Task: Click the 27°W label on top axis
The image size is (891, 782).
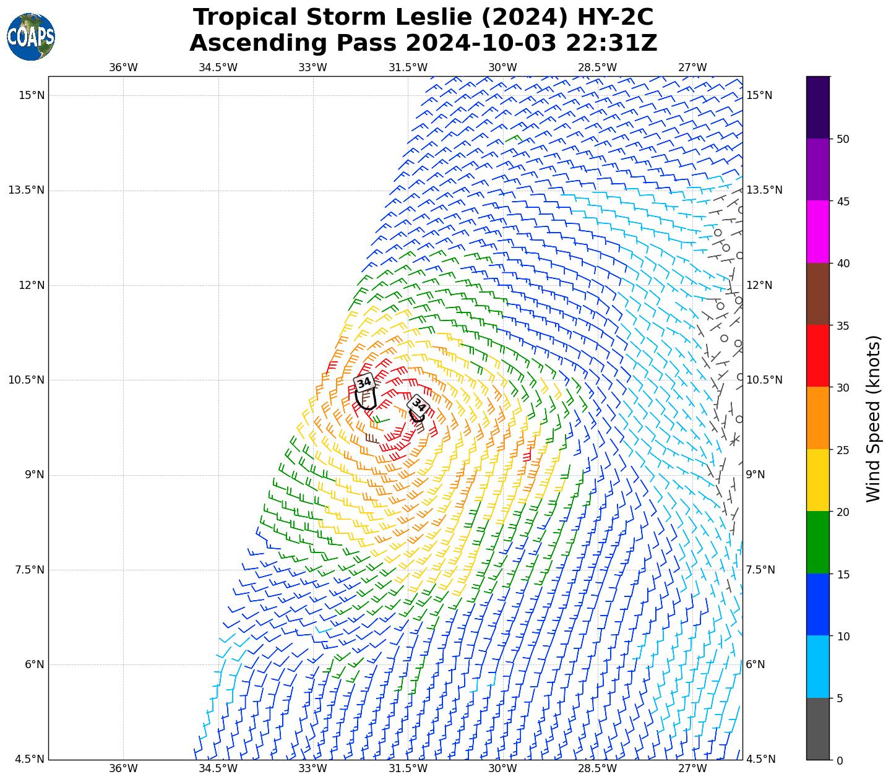Action: coord(692,67)
